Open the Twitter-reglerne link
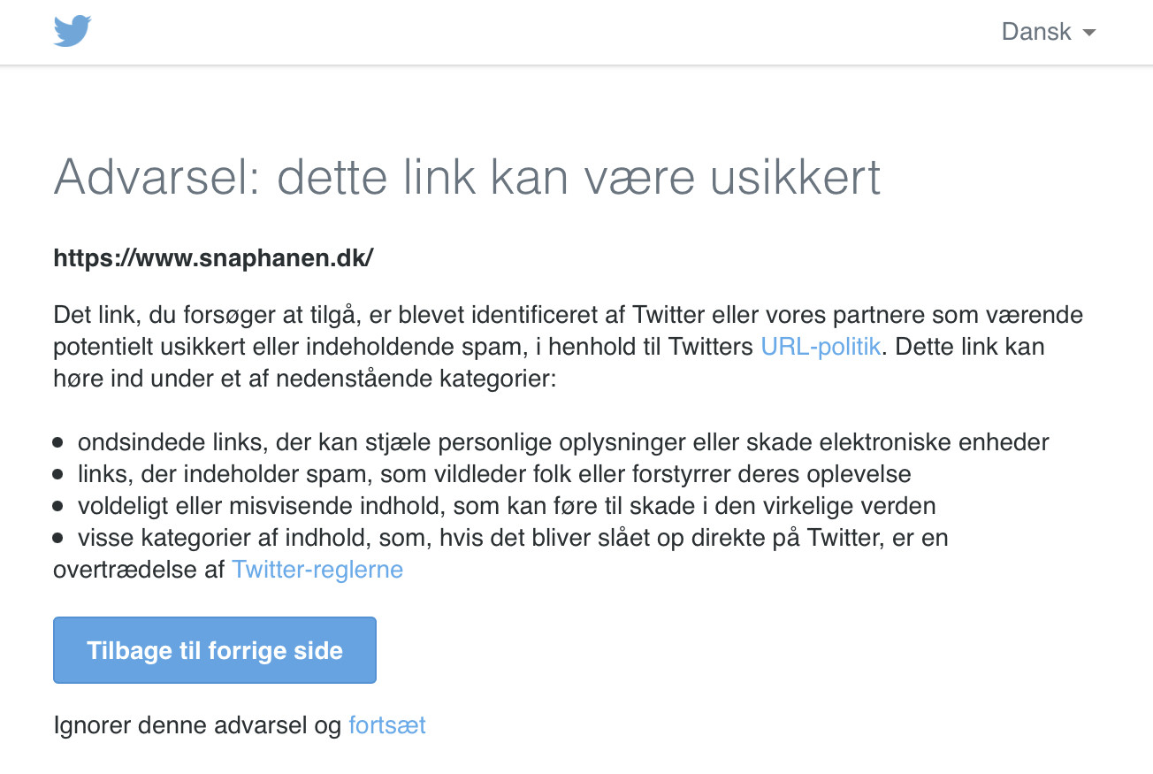1153x774 pixels. pyautogui.click(x=317, y=569)
